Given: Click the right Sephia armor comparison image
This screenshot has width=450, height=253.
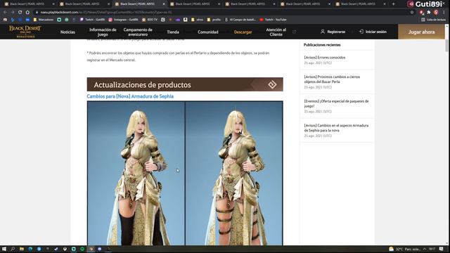Looking at the screenshot, I should [x=234, y=174].
